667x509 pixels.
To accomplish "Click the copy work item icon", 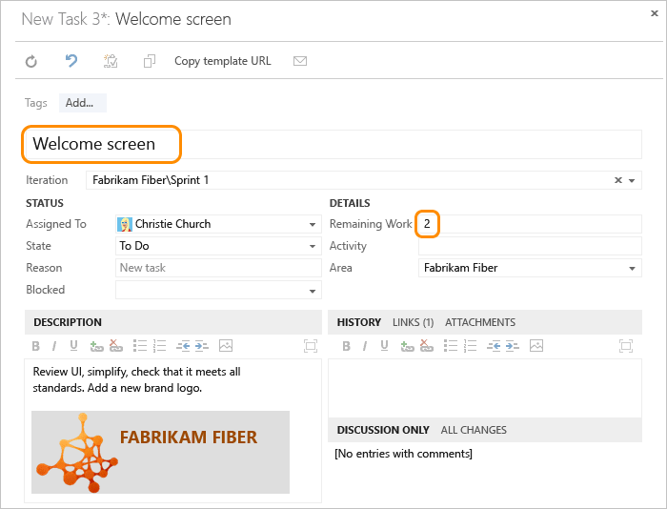I will (150, 61).
